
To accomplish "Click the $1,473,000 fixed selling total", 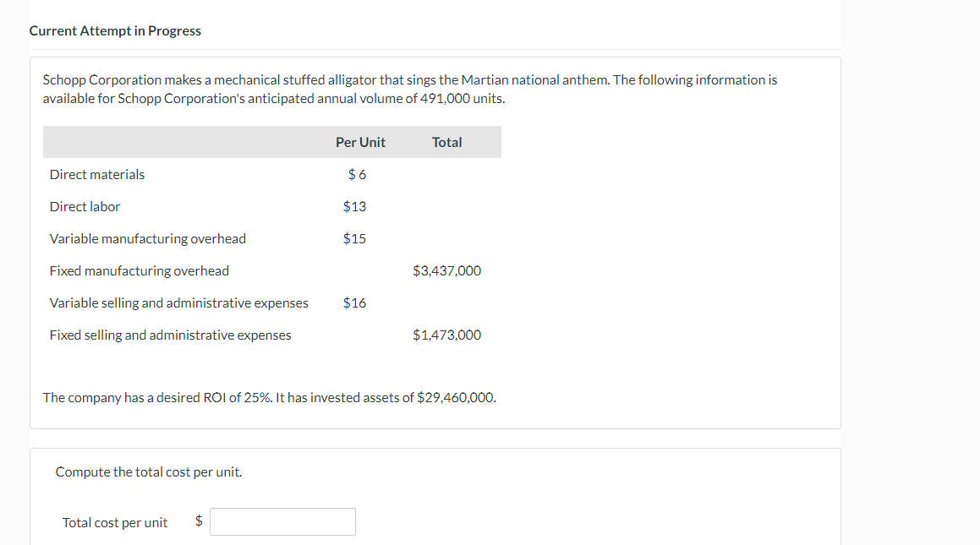I will coord(446,335).
